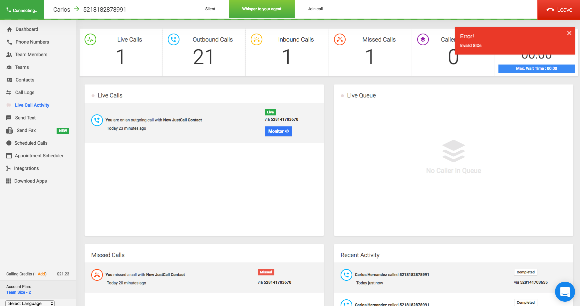Image resolution: width=580 pixels, height=306 pixels.
Task: Click the red Missed status badge
Action: 266,272
